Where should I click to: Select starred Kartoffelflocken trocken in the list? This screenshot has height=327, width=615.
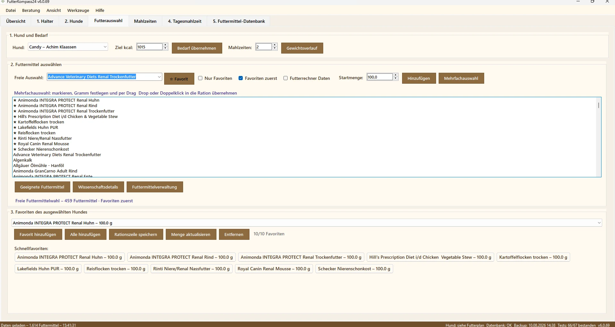(304, 122)
